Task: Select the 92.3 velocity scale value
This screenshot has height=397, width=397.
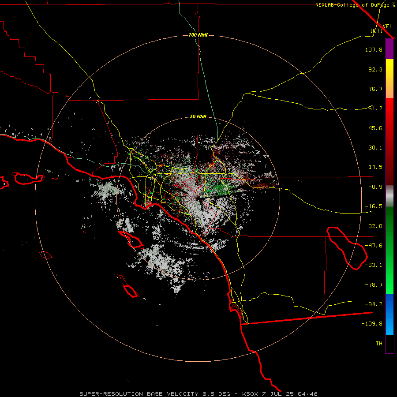Action: tap(375, 69)
